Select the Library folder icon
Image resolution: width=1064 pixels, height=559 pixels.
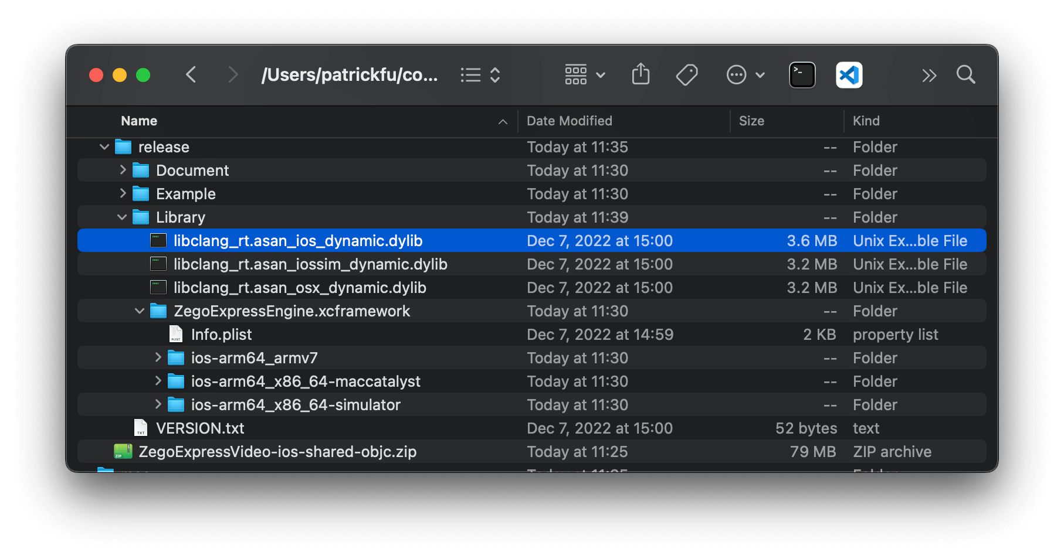click(x=141, y=217)
